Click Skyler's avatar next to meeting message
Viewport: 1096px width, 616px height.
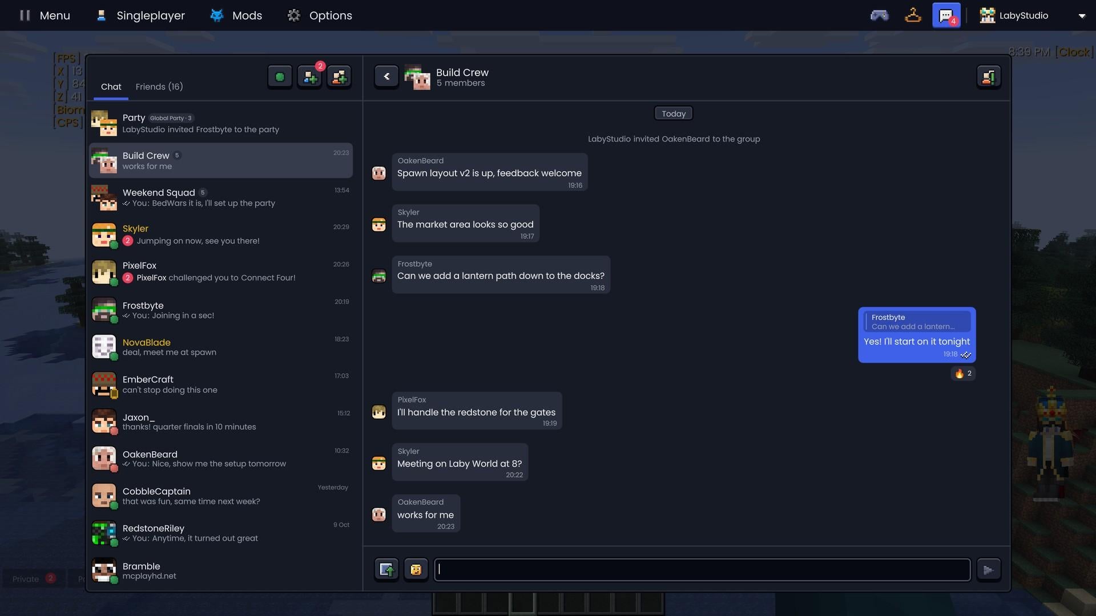[x=379, y=463]
